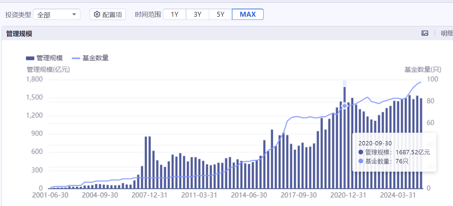The image size is (453, 206).
Task: Click the dropdown arrow beside 全部
Action: tap(74, 15)
